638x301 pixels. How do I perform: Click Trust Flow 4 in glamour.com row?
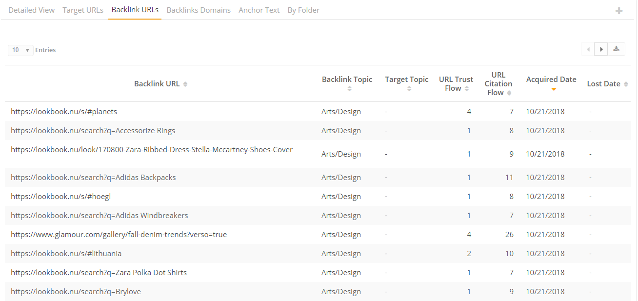click(469, 234)
